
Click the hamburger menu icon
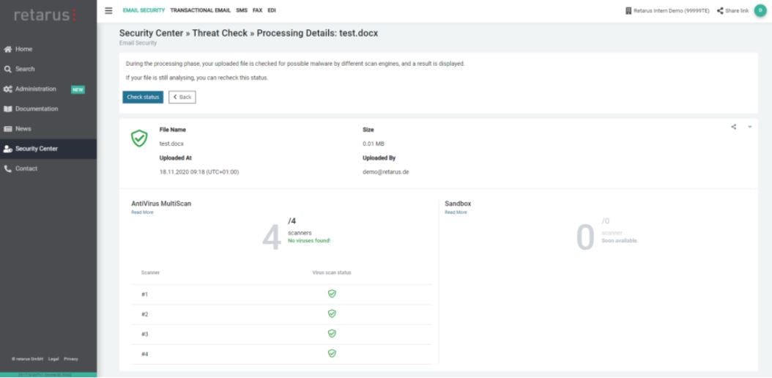[109, 10]
